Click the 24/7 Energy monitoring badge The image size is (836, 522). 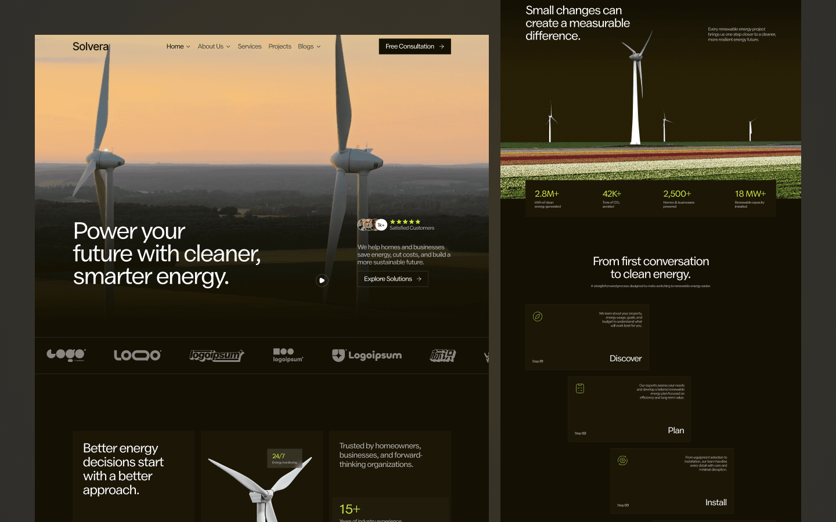284,458
